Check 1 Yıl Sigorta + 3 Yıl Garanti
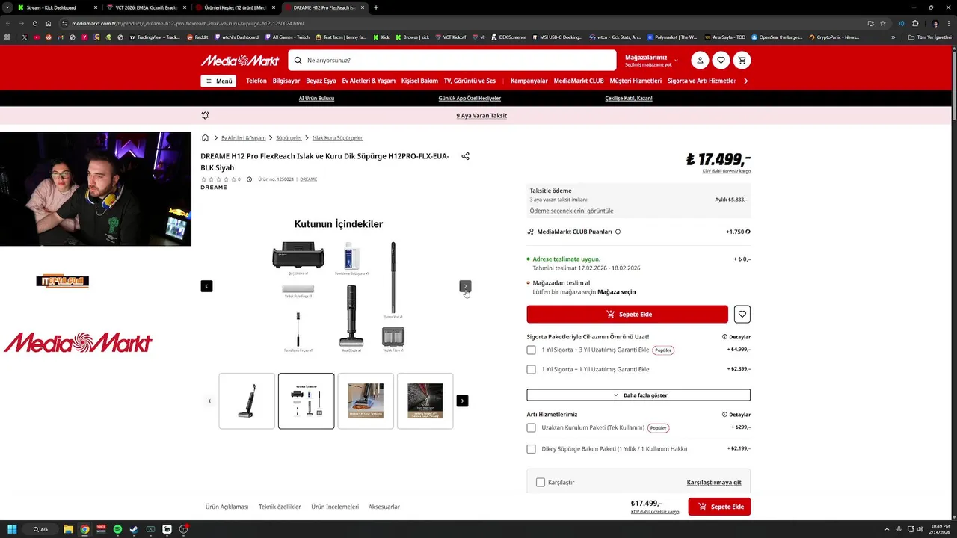957x538 pixels. coord(531,350)
